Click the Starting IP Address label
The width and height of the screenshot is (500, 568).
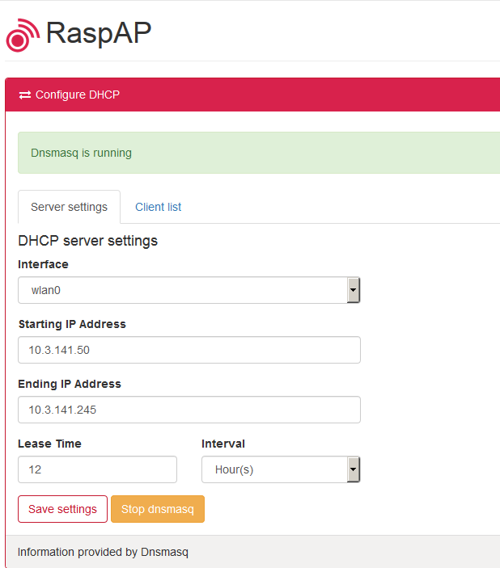point(72,324)
